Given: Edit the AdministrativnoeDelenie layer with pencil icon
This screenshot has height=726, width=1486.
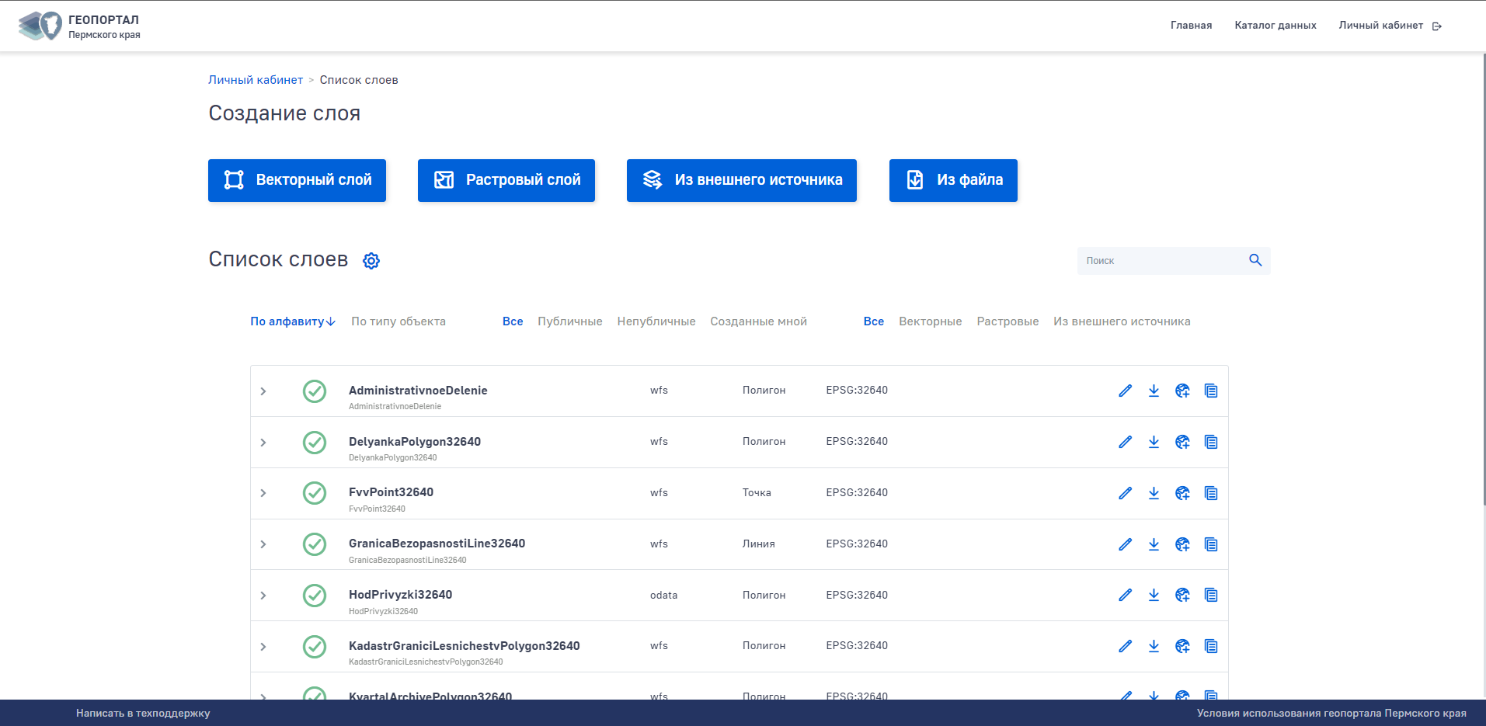Looking at the screenshot, I should (1125, 391).
